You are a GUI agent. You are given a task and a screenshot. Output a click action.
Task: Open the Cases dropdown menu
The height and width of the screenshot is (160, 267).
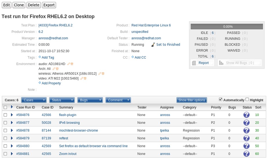(x=34, y=100)
